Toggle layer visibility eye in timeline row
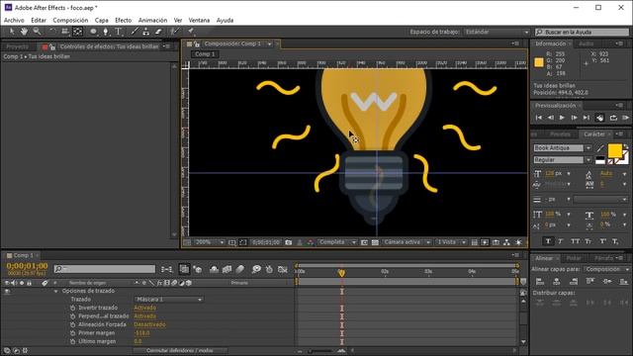Image resolution: width=633 pixels, height=356 pixels. point(7,292)
